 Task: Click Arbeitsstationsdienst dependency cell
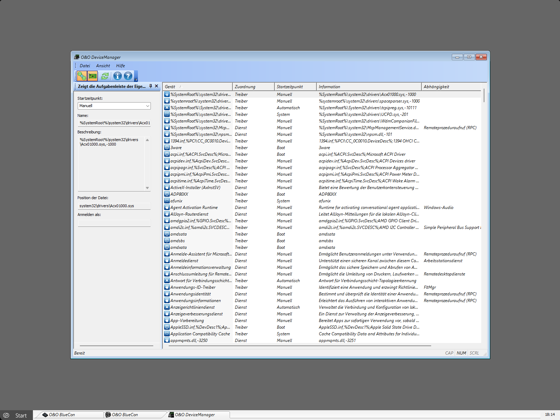[x=443, y=261]
